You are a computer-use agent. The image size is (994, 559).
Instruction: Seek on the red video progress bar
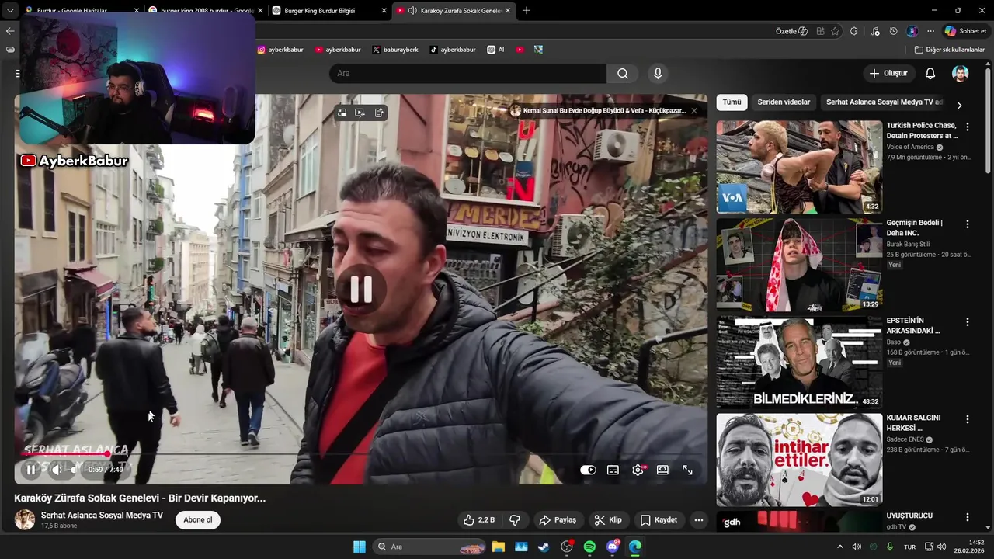pos(361,454)
